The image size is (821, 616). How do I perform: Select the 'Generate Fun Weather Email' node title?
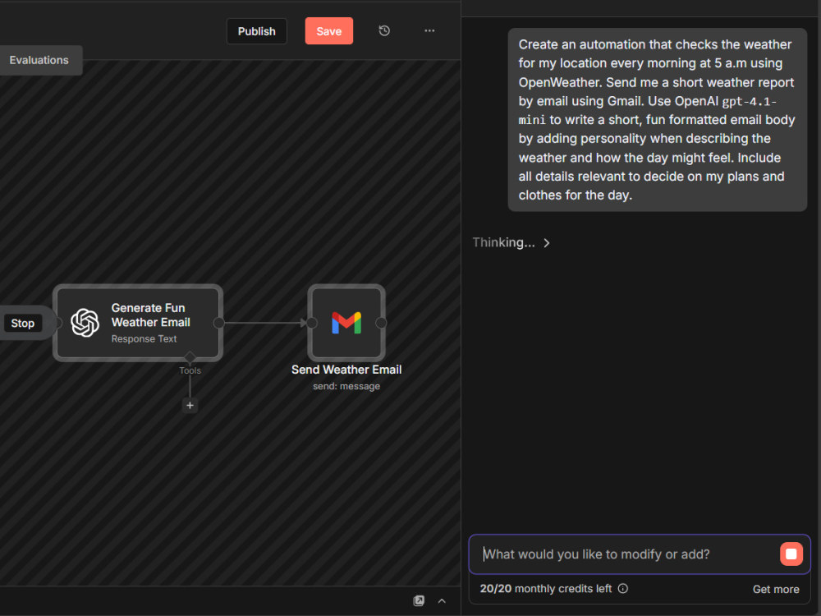151,315
